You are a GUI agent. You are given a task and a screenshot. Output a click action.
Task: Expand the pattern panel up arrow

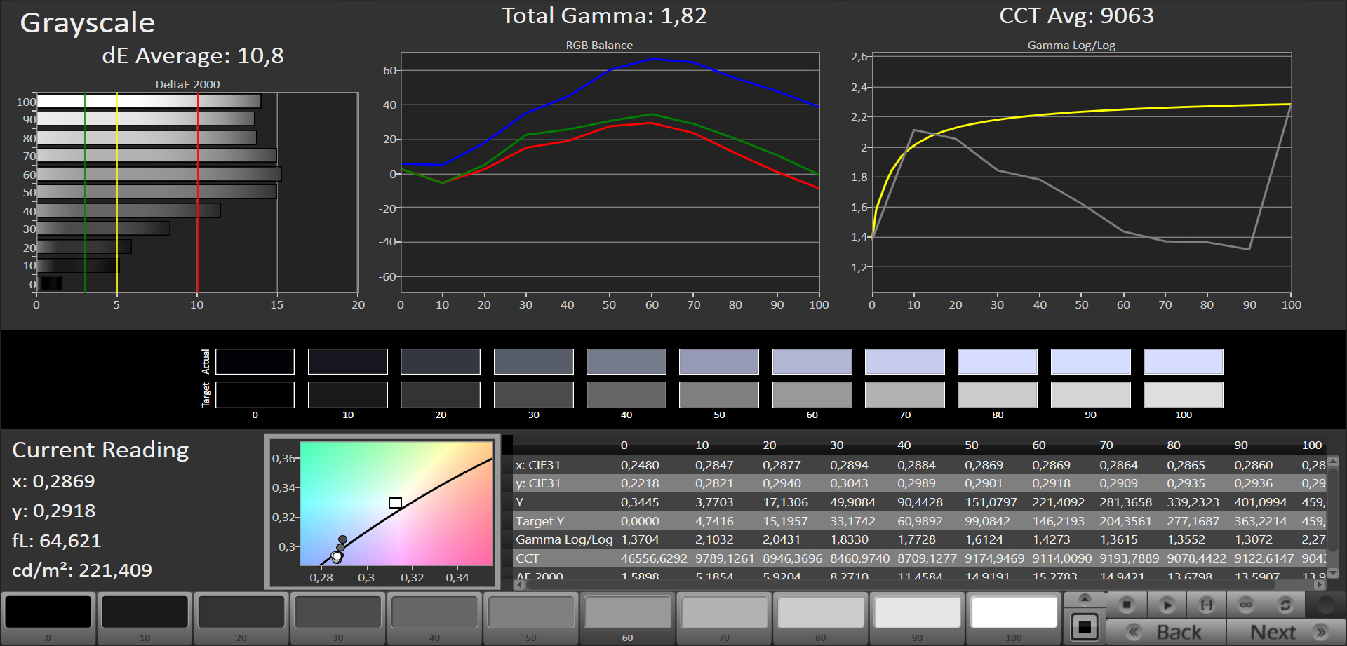point(1085,598)
